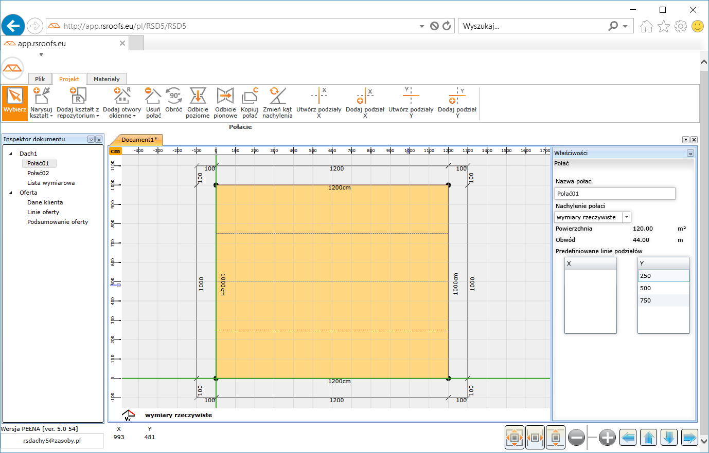Click the zoom out minus button
This screenshot has width=709, height=453.
click(577, 438)
